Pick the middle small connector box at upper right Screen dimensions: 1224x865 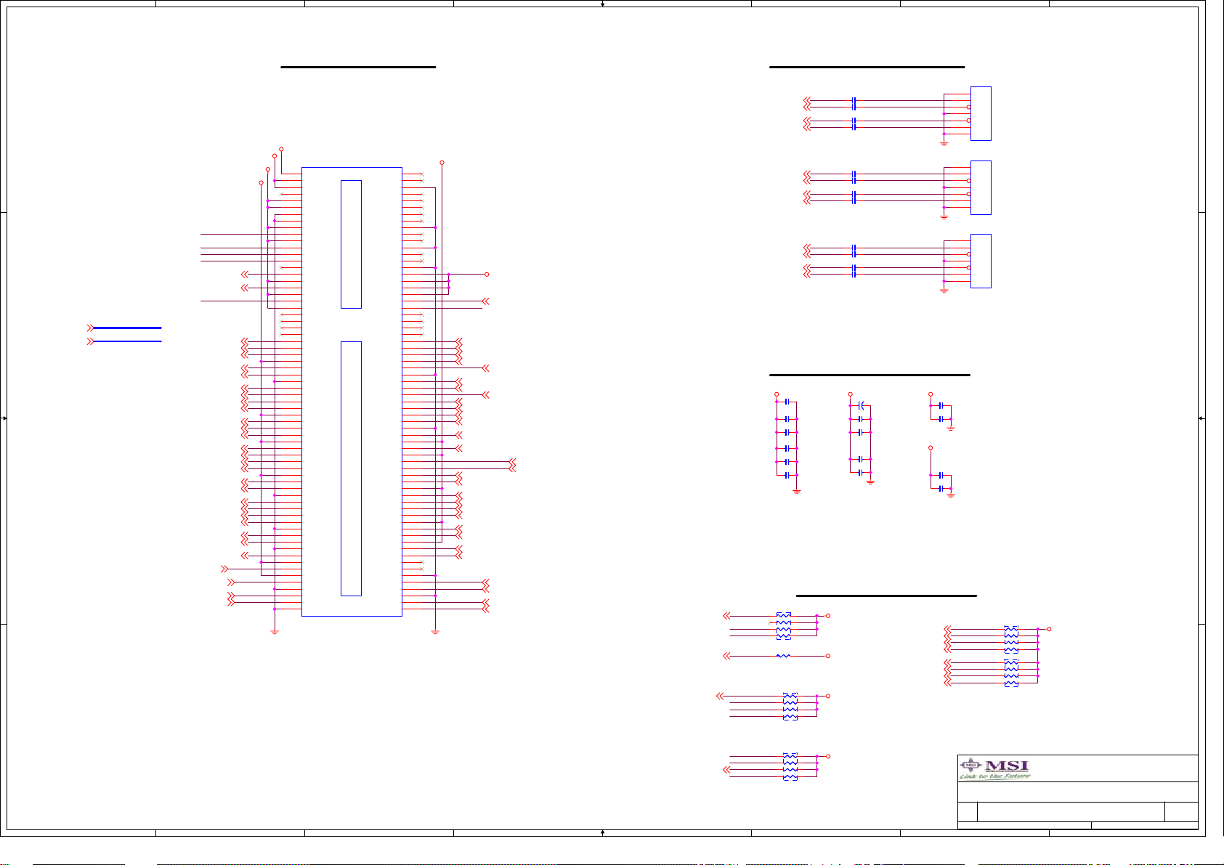pyautogui.click(x=981, y=187)
